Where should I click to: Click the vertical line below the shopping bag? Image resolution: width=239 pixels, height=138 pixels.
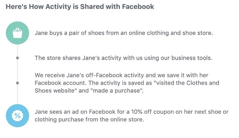tap(18, 49)
